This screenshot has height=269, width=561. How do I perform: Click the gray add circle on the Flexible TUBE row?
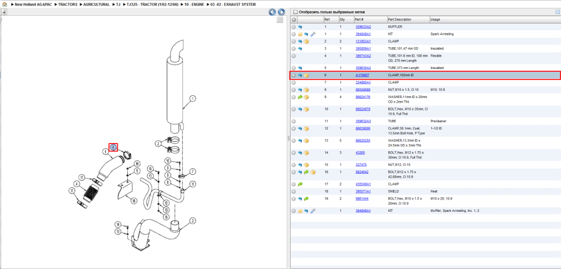294,55
